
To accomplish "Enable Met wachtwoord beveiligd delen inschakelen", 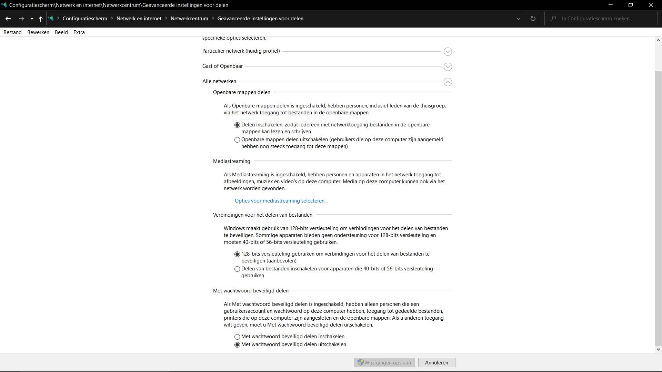I will pyautogui.click(x=237, y=337).
